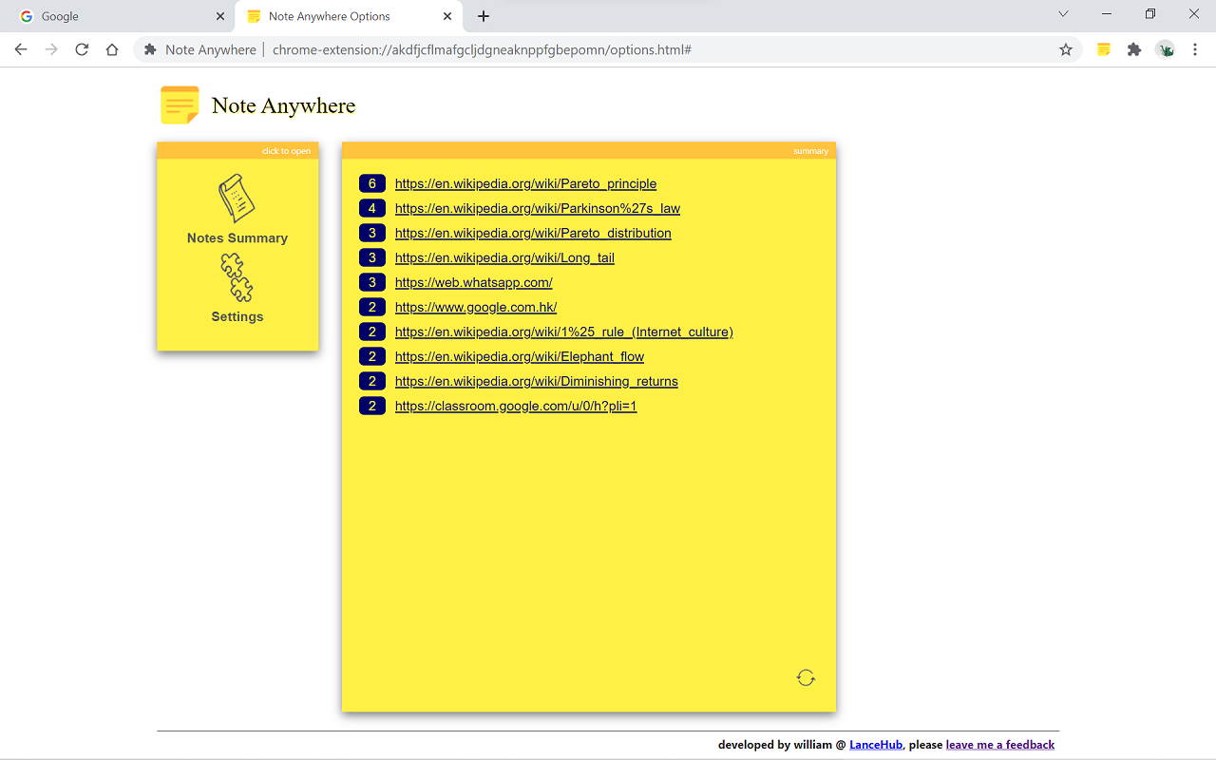This screenshot has height=760, width=1216.
Task: Click the leave me a feedback link
Action: 1000,745
